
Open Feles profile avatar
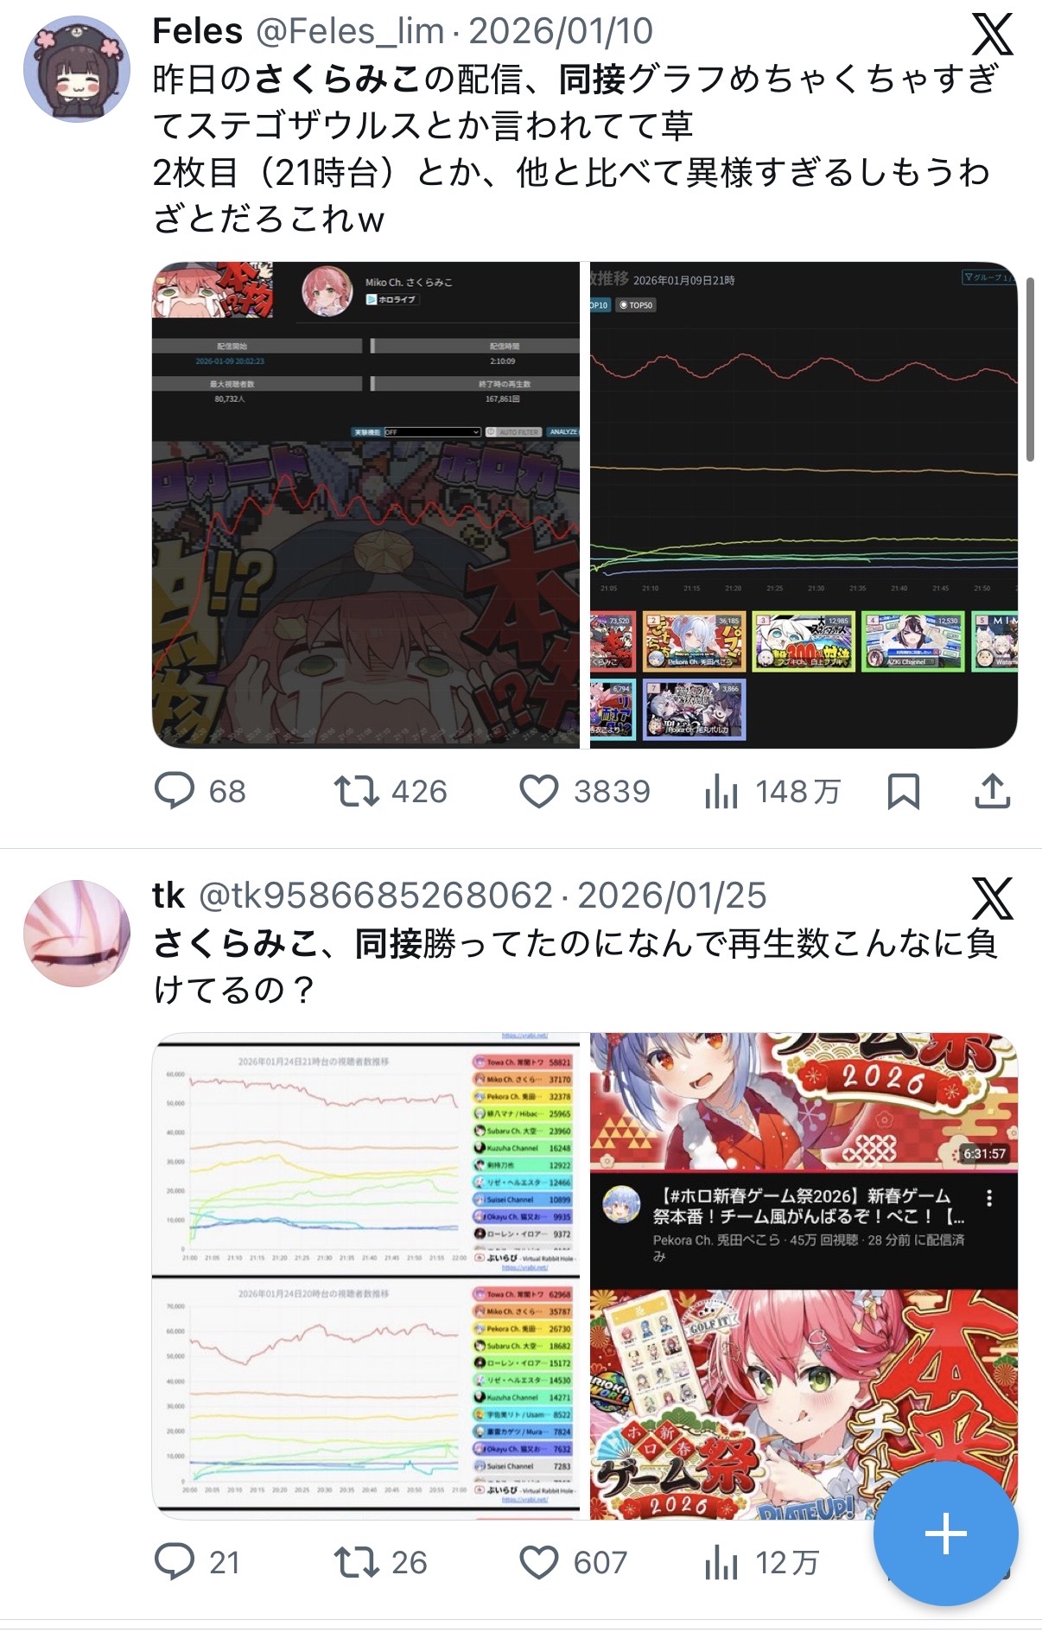[x=77, y=68]
